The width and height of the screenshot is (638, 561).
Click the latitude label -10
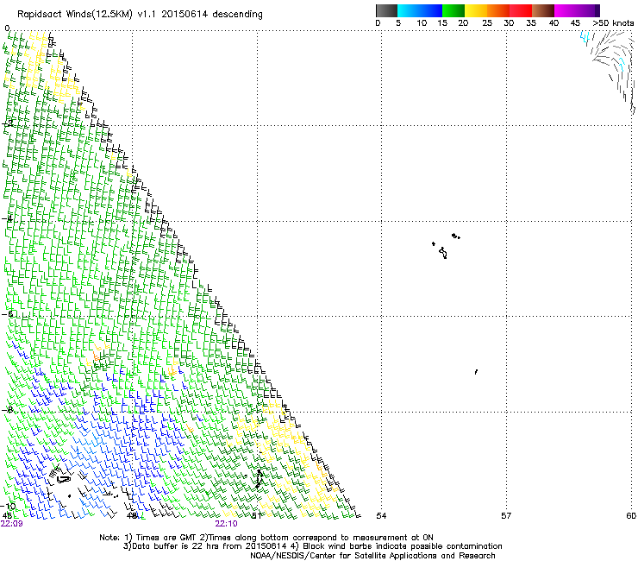[x=8, y=506]
